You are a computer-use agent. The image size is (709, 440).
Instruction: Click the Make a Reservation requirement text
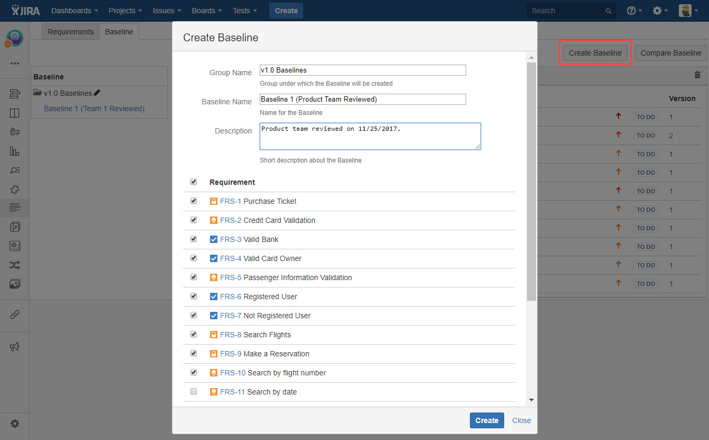(276, 354)
